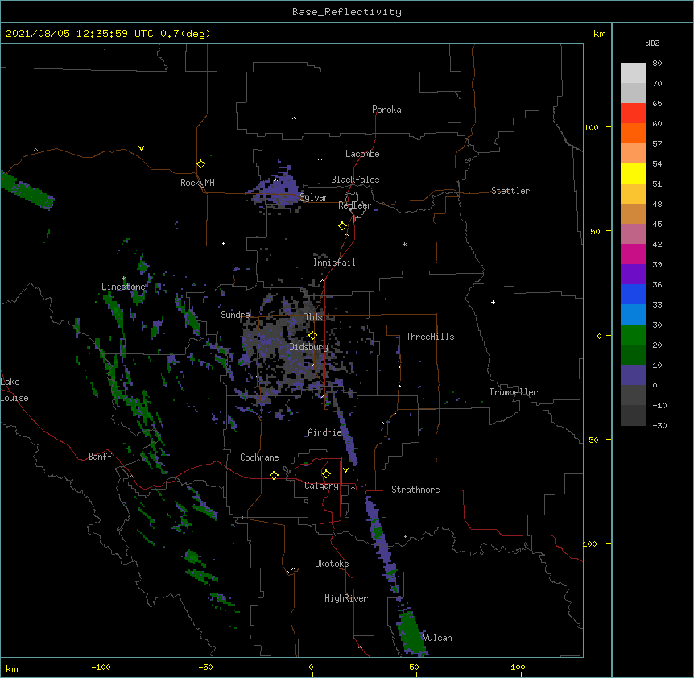Select the km unit label at top right
694x678 pixels.
[x=599, y=34]
